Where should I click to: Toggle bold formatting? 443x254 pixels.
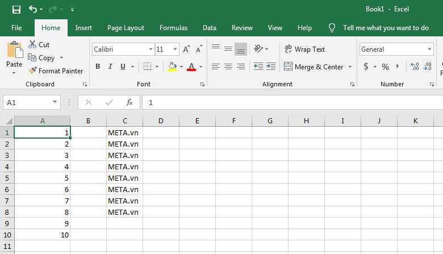[98, 66]
